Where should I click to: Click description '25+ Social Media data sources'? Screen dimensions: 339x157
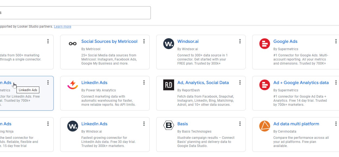(x=109, y=59)
